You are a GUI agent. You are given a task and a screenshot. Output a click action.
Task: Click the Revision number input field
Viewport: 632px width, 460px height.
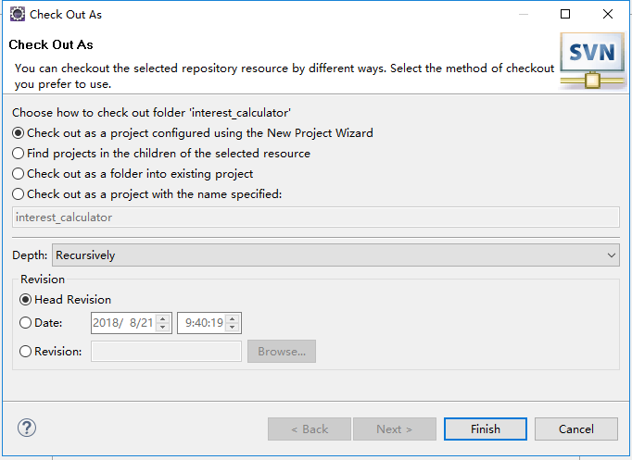(x=166, y=352)
